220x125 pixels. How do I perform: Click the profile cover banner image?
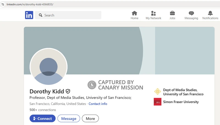(119, 51)
